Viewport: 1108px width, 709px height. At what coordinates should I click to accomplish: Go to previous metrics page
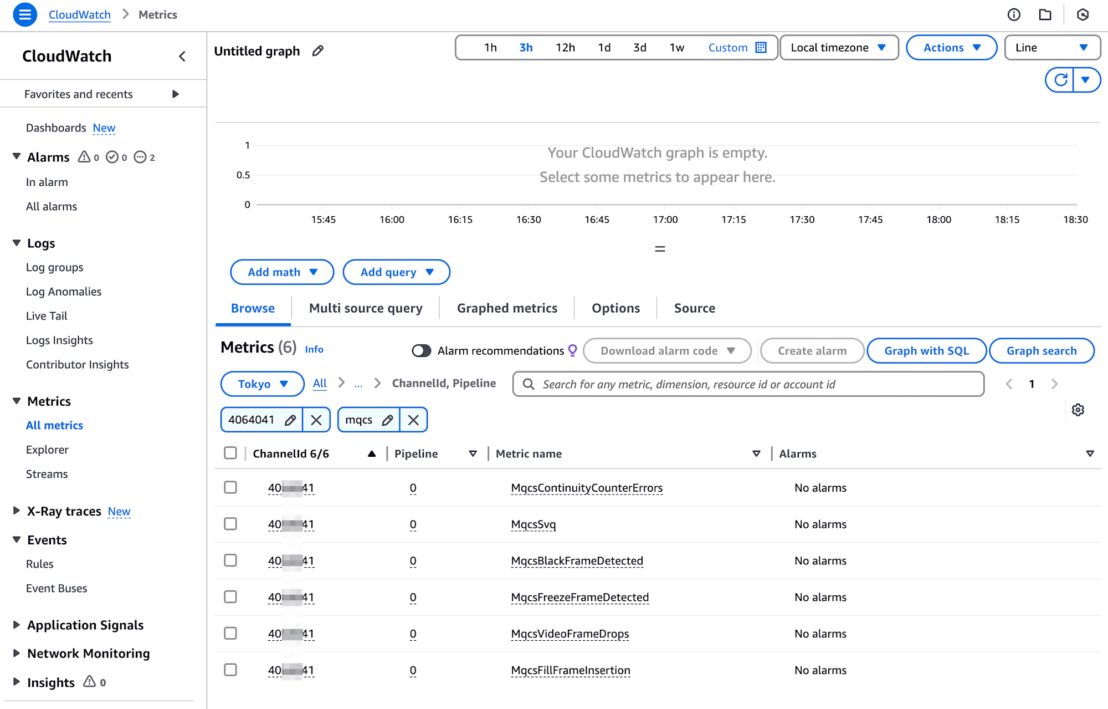coord(1009,384)
